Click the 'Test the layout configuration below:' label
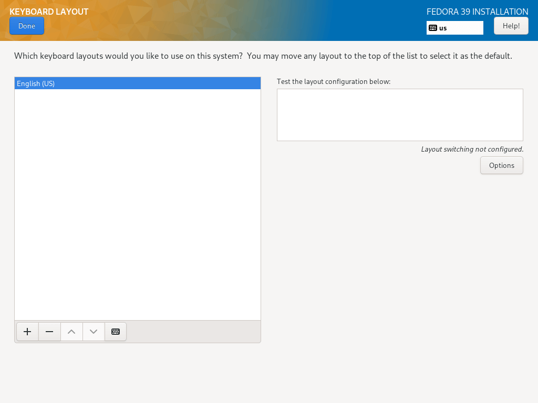538x403 pixels. click(334, 81)
